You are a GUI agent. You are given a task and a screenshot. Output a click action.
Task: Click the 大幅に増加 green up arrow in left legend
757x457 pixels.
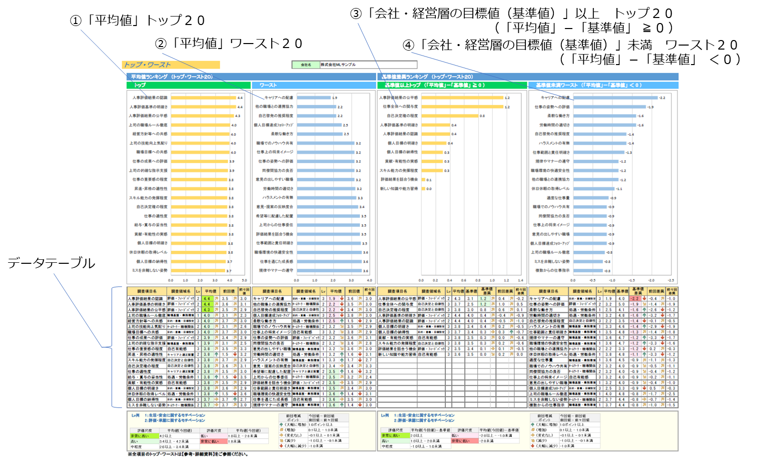[281, 424]
